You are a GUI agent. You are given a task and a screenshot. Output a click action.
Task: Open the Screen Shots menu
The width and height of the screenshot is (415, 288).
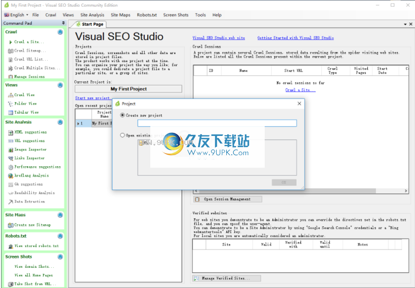pos(176,15)
